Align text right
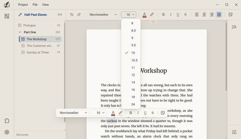The height and width of the screenshot is (139, 241). click(212, 14)
